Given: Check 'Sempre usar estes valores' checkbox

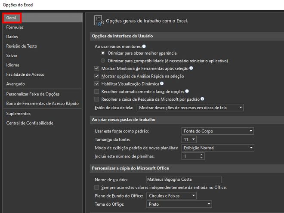Looking at the screenshot, I should (x=97, y=187).
